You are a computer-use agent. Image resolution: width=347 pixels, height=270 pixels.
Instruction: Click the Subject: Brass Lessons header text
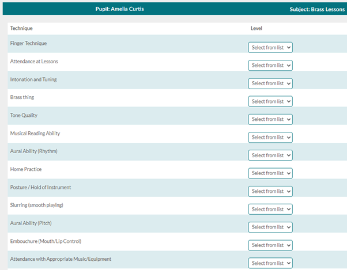(317, 9)
